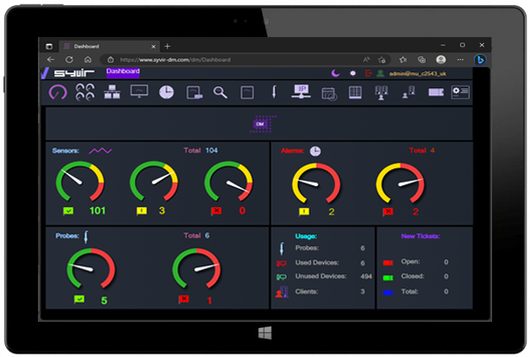Click the 'New Tickets:' heading
This screenshot has width=530, height=357.
421,236
